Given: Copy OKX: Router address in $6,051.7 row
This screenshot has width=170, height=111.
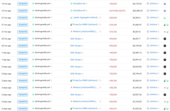Looking at the screenshot, I should pos(82,39).
